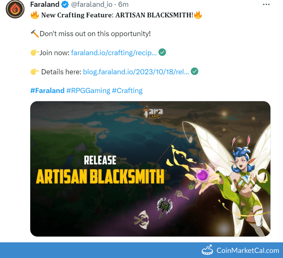Click the fire emoji before New Crafting

pyautogui.click(x=35, y=15)
